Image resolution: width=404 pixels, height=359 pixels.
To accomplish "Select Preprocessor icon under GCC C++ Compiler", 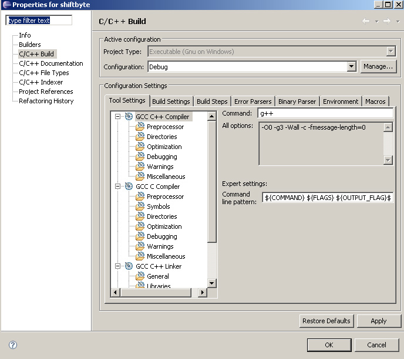I will (x=140, y=127).
